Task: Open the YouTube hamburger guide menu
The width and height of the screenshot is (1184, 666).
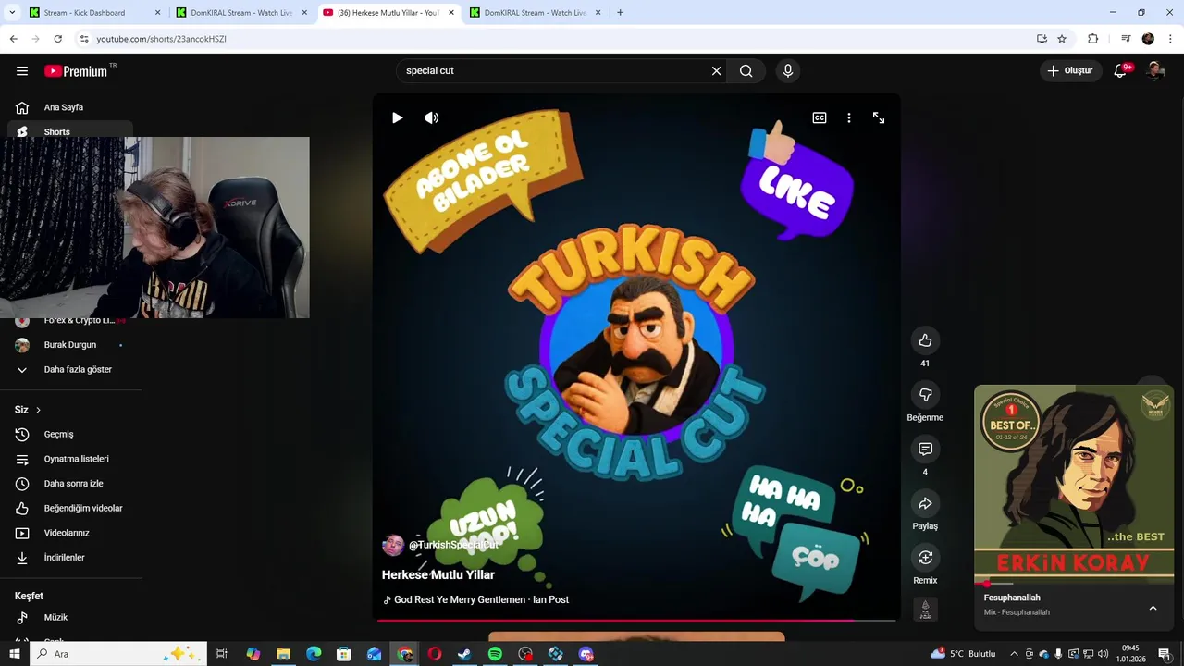Action: pyautogui.click(x=22, y=70)
